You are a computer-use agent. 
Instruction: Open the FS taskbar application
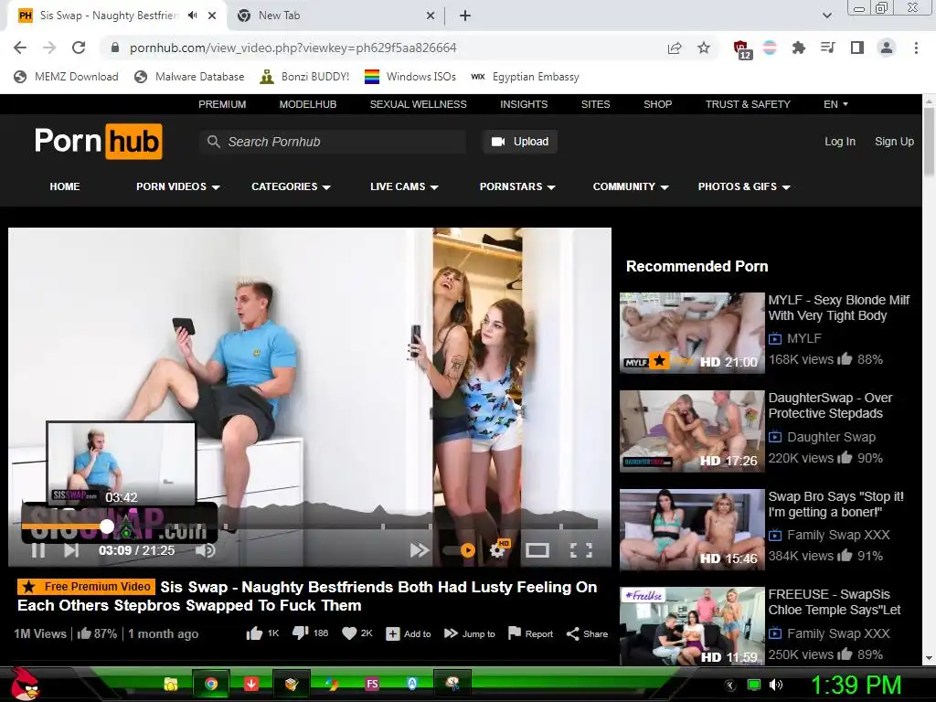(372, 684)
